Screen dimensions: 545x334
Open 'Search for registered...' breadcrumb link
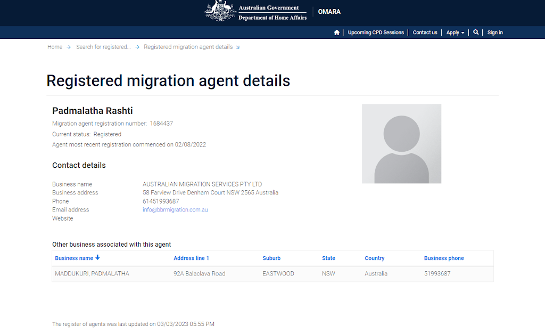point(104,47)
